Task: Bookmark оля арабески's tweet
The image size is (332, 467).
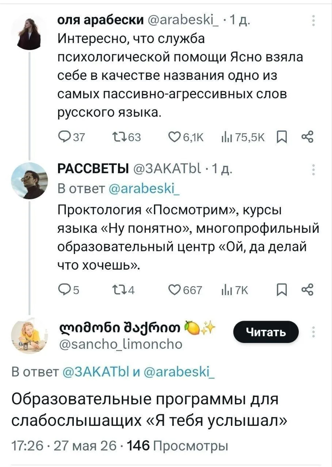Action: pos(282,137)
